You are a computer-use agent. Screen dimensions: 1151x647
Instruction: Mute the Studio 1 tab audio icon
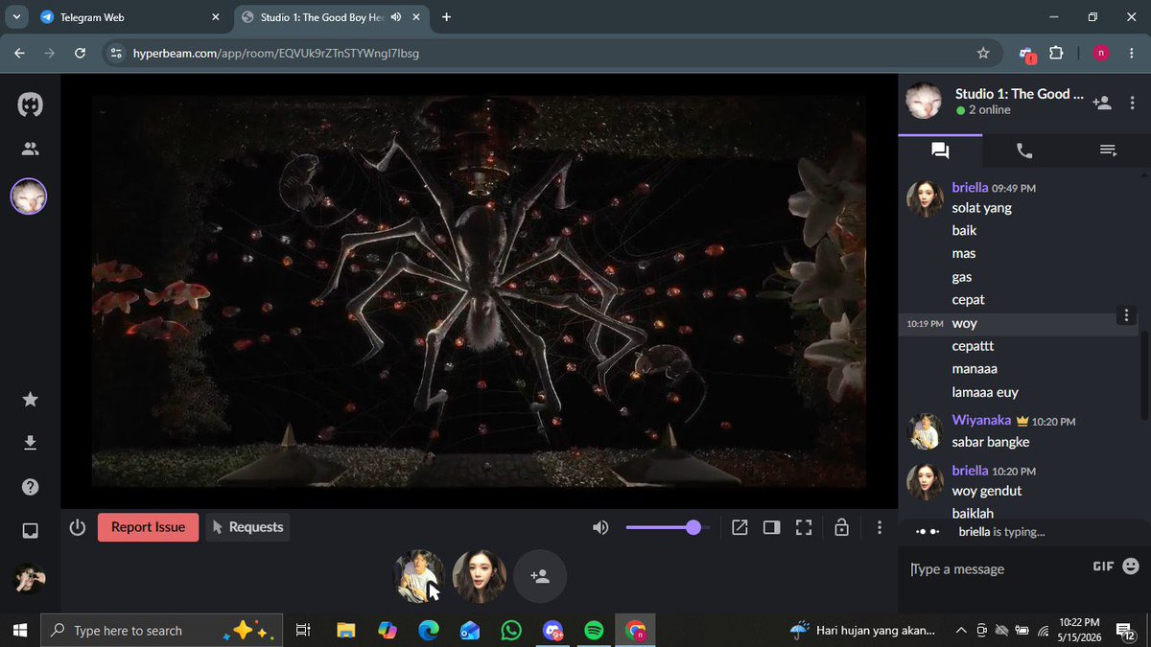coord(396,17)
